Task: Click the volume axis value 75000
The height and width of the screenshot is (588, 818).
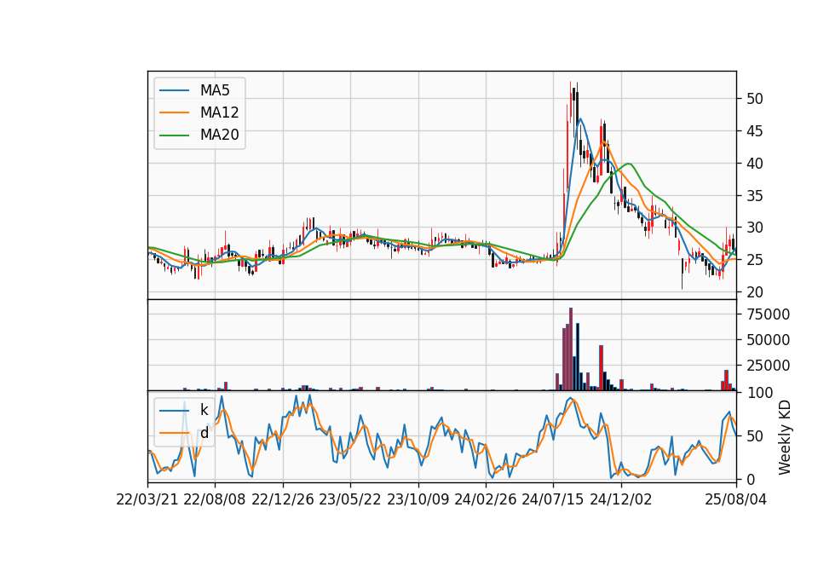Action: 768,314
